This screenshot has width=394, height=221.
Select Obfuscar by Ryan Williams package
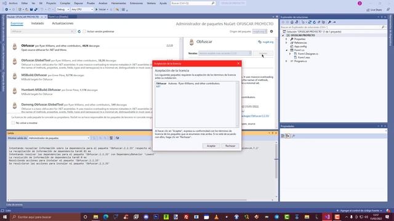(93, 48)
